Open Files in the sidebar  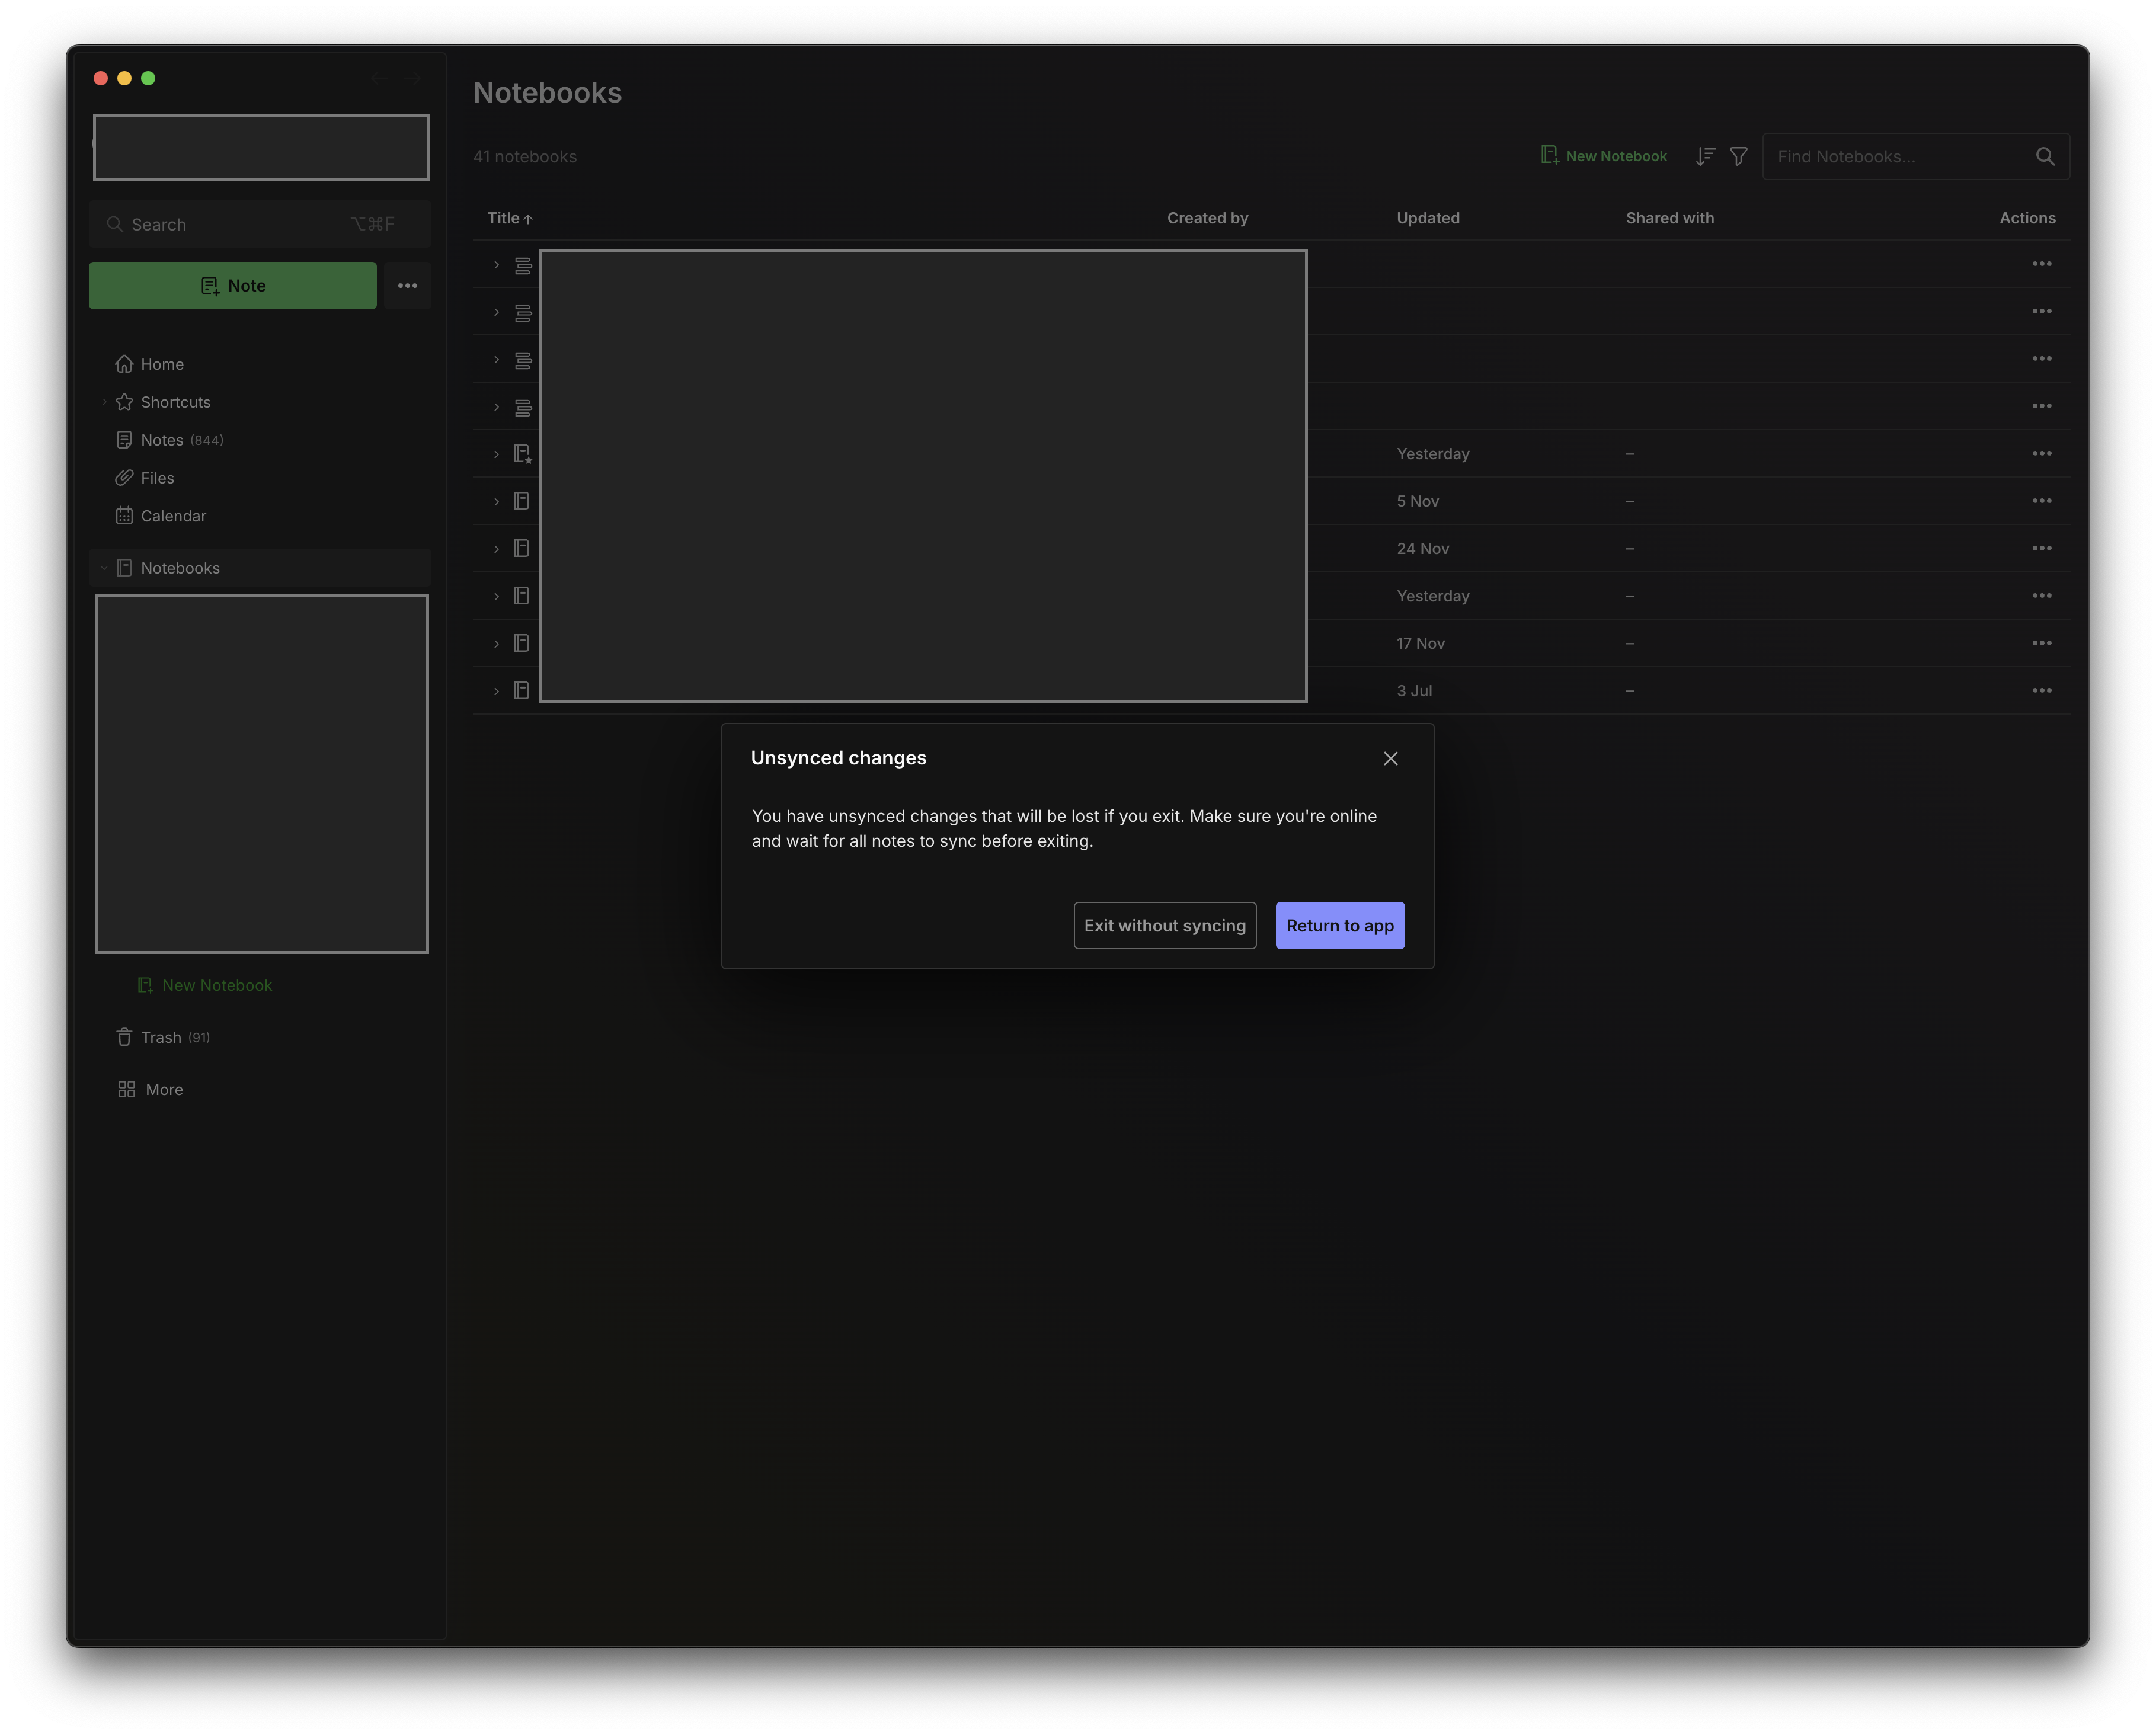coord(157,478)
